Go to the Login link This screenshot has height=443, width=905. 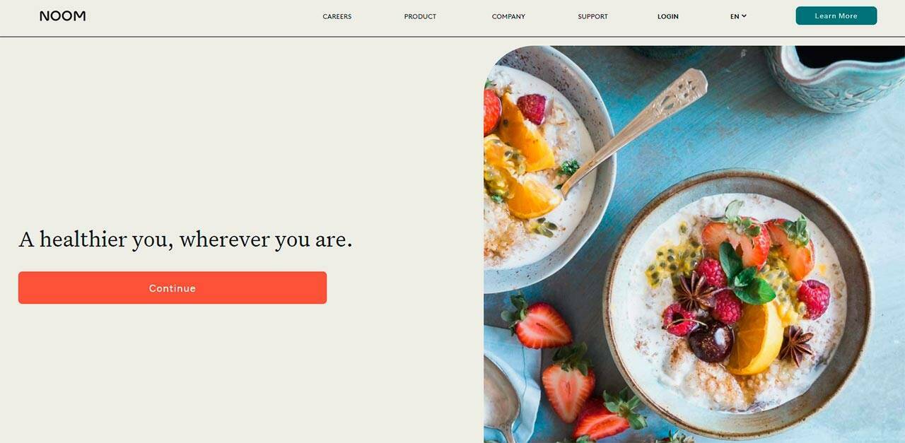point(668,16)
